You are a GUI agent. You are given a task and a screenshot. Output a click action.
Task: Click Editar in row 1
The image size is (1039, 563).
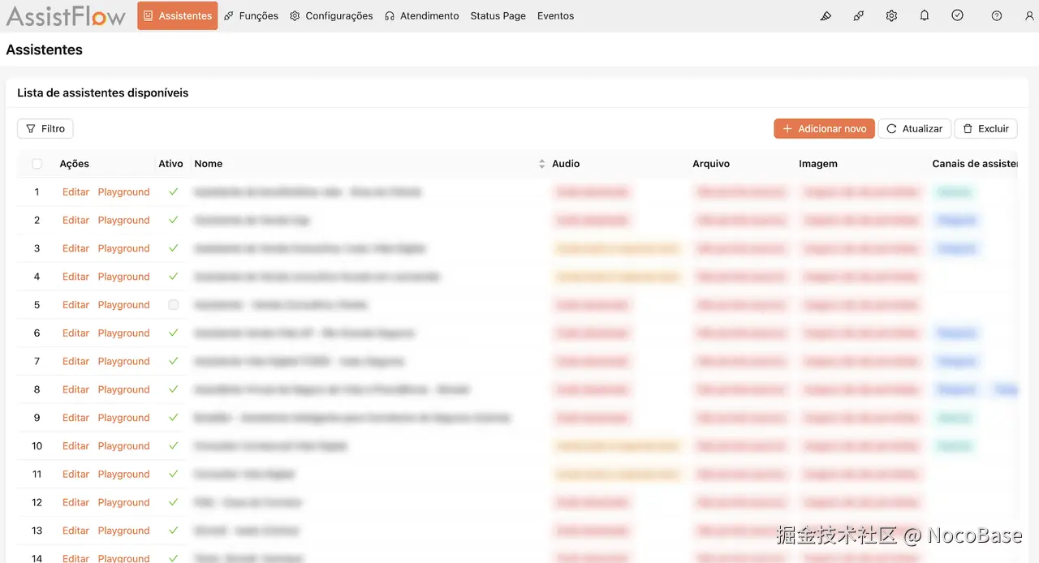click(75, 192)
